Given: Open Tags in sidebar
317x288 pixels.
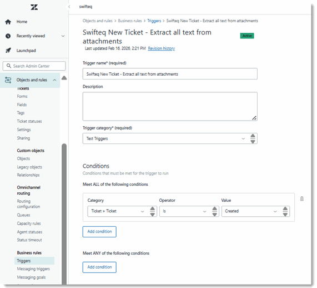Looking at the screenshot, I should pyautogui.click(x=21, y=113).
